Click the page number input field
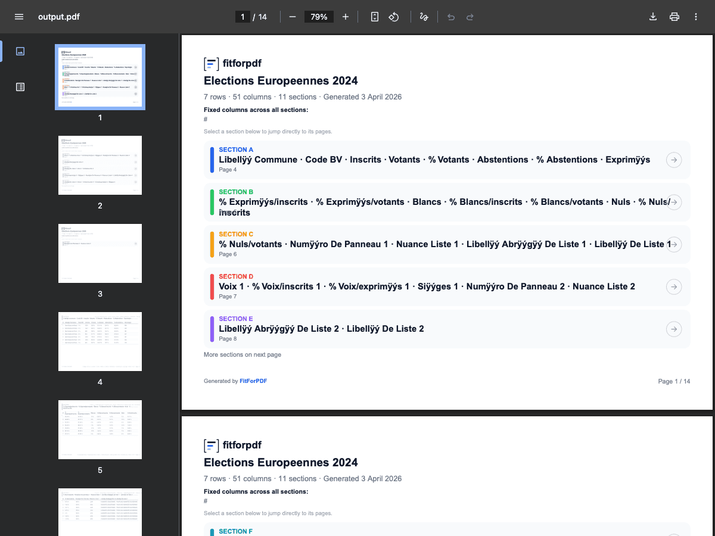 (x=243, y=17)
